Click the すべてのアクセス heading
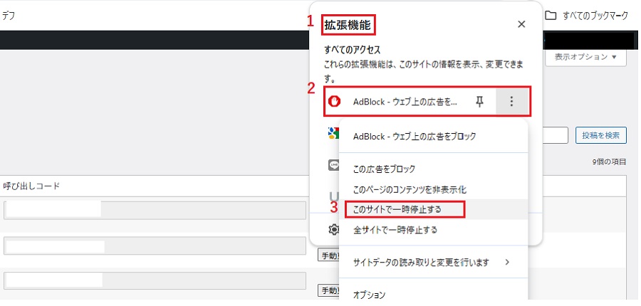Screen dimensions: 641x306 (x=353, y=51)
